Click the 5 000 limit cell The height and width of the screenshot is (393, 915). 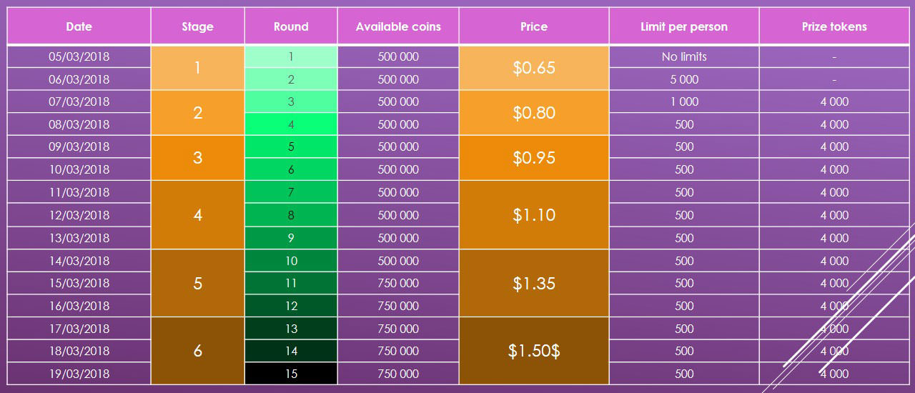(x=684, y=79)
